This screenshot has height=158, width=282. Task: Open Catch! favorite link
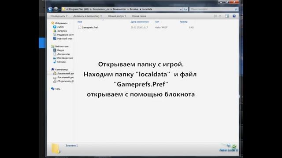click(x=60, y=27)
